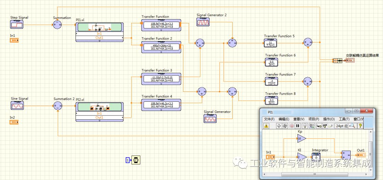Click the Run arrow in PI1 toolbar

(278, 126)
